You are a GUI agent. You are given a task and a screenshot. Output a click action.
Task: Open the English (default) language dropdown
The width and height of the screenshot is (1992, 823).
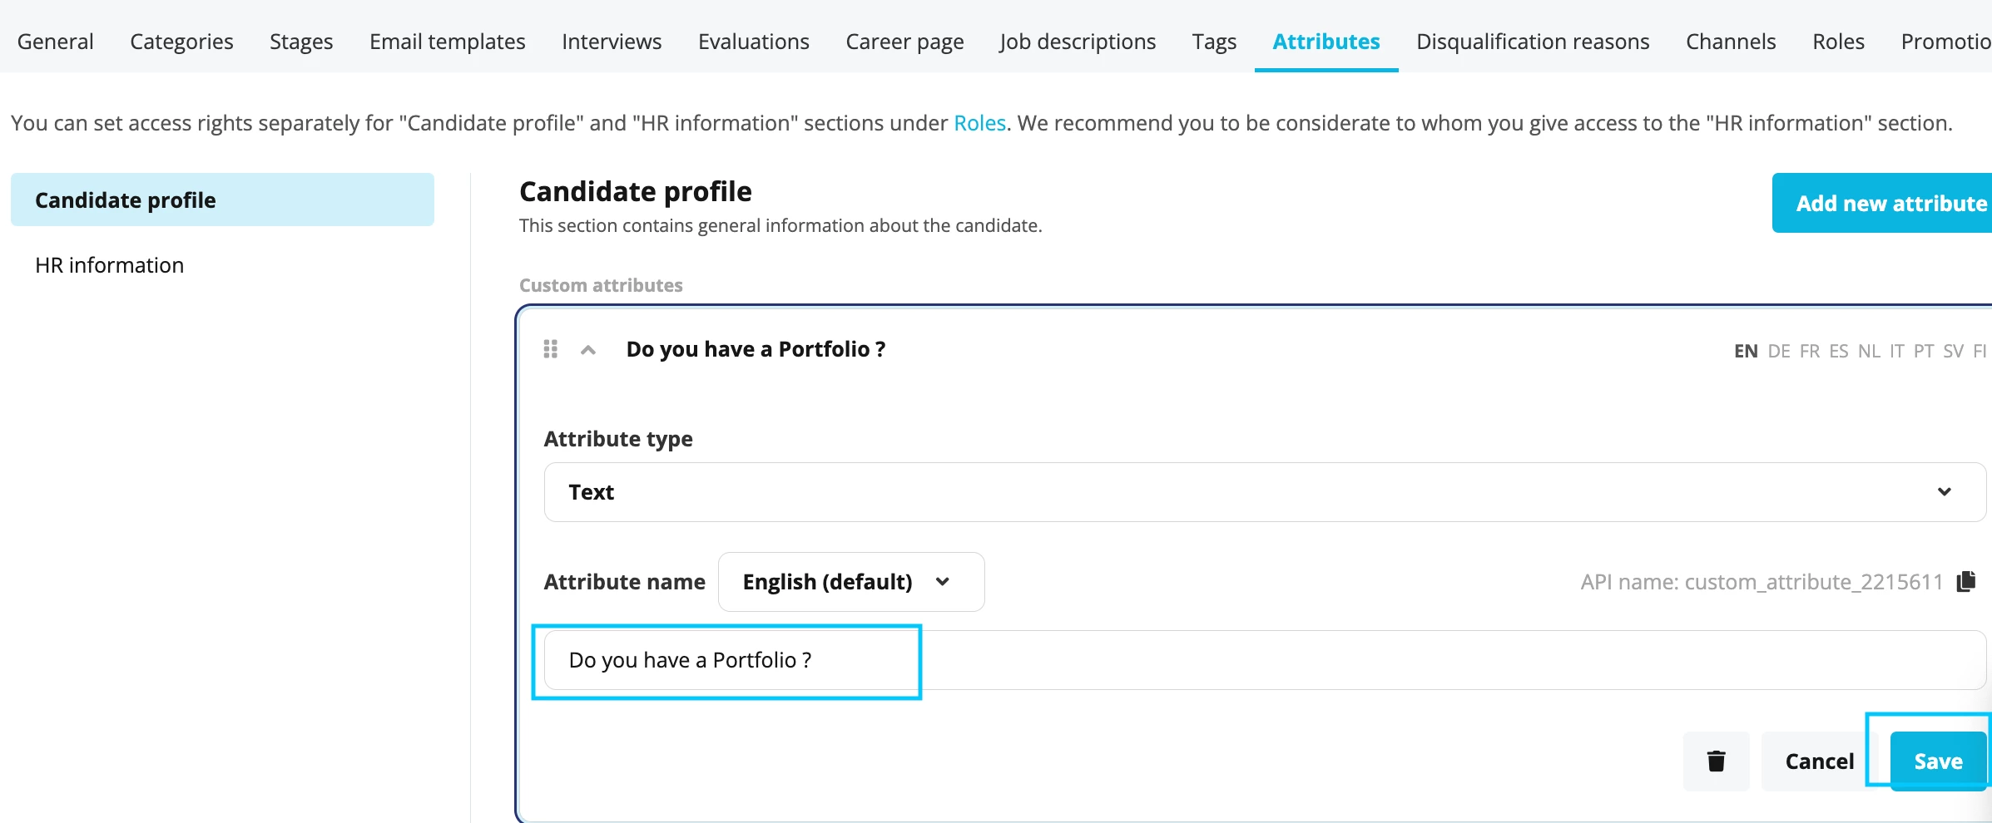pos(851,582)
